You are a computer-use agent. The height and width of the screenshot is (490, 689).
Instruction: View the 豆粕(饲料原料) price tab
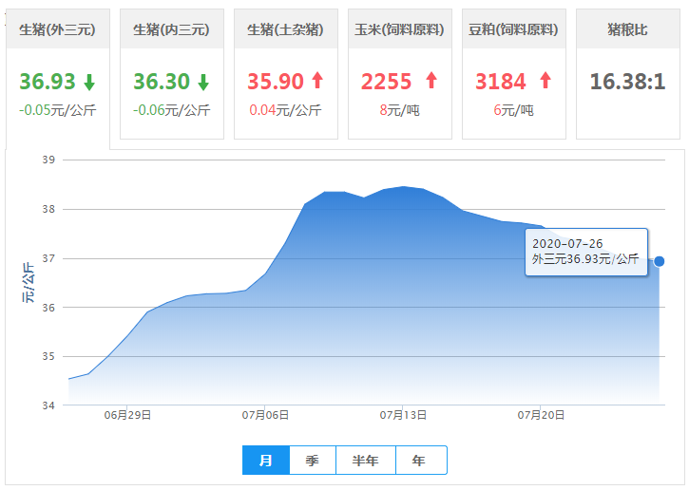point(513,29)
